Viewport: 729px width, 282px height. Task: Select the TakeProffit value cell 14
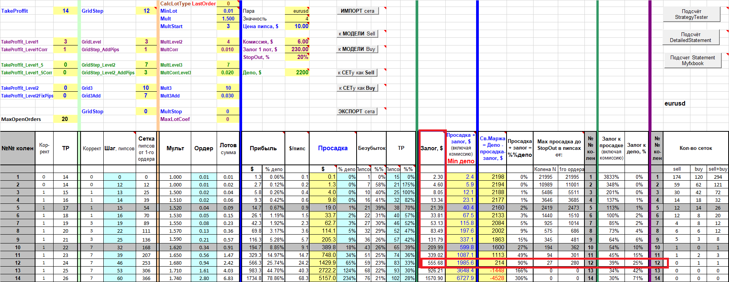tap(65, 11)
